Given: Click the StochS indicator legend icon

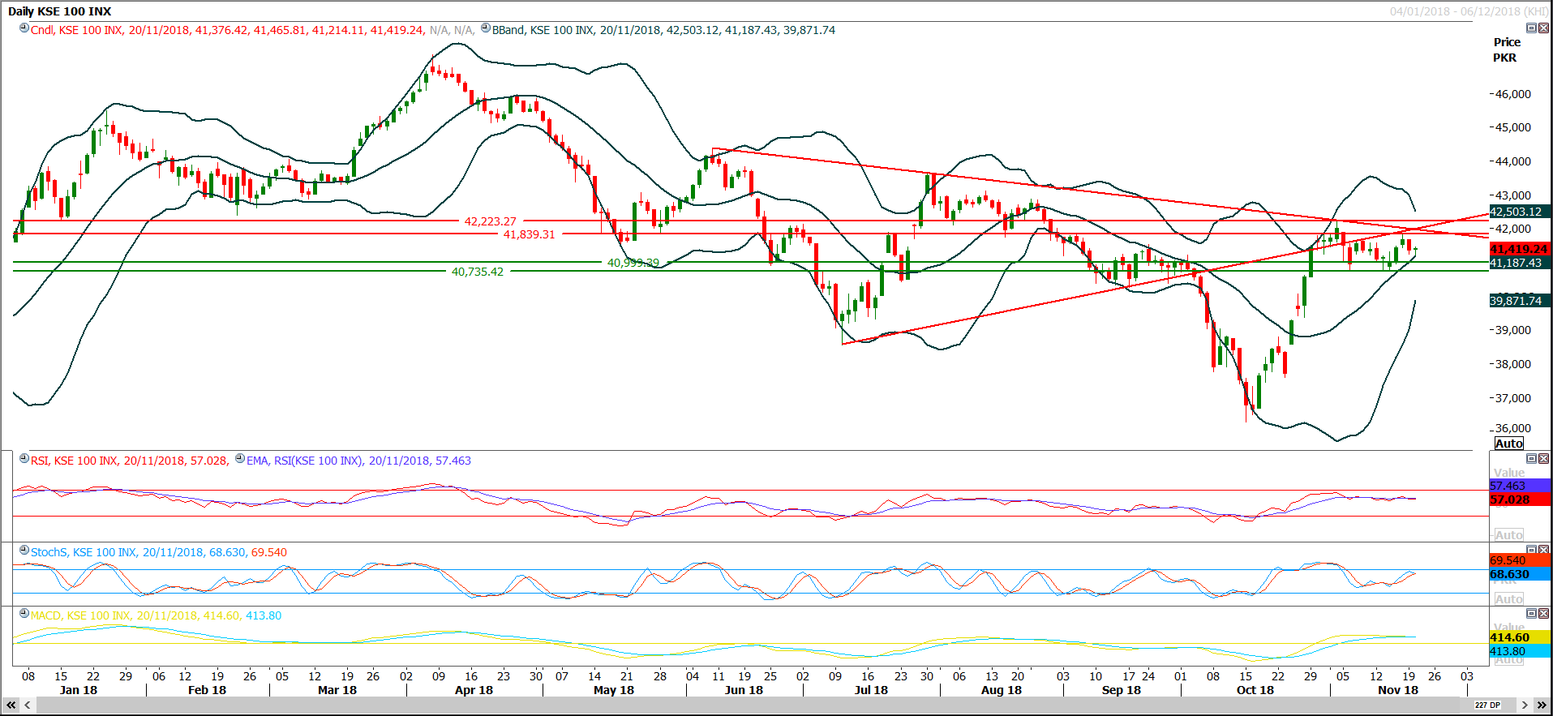Looking at the screenshot, I should click(24, 551).
